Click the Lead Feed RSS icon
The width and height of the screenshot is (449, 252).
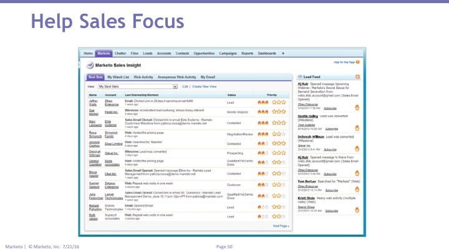(357, 77)
